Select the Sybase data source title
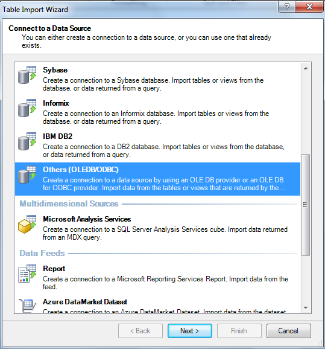 [x=55, y=70]
